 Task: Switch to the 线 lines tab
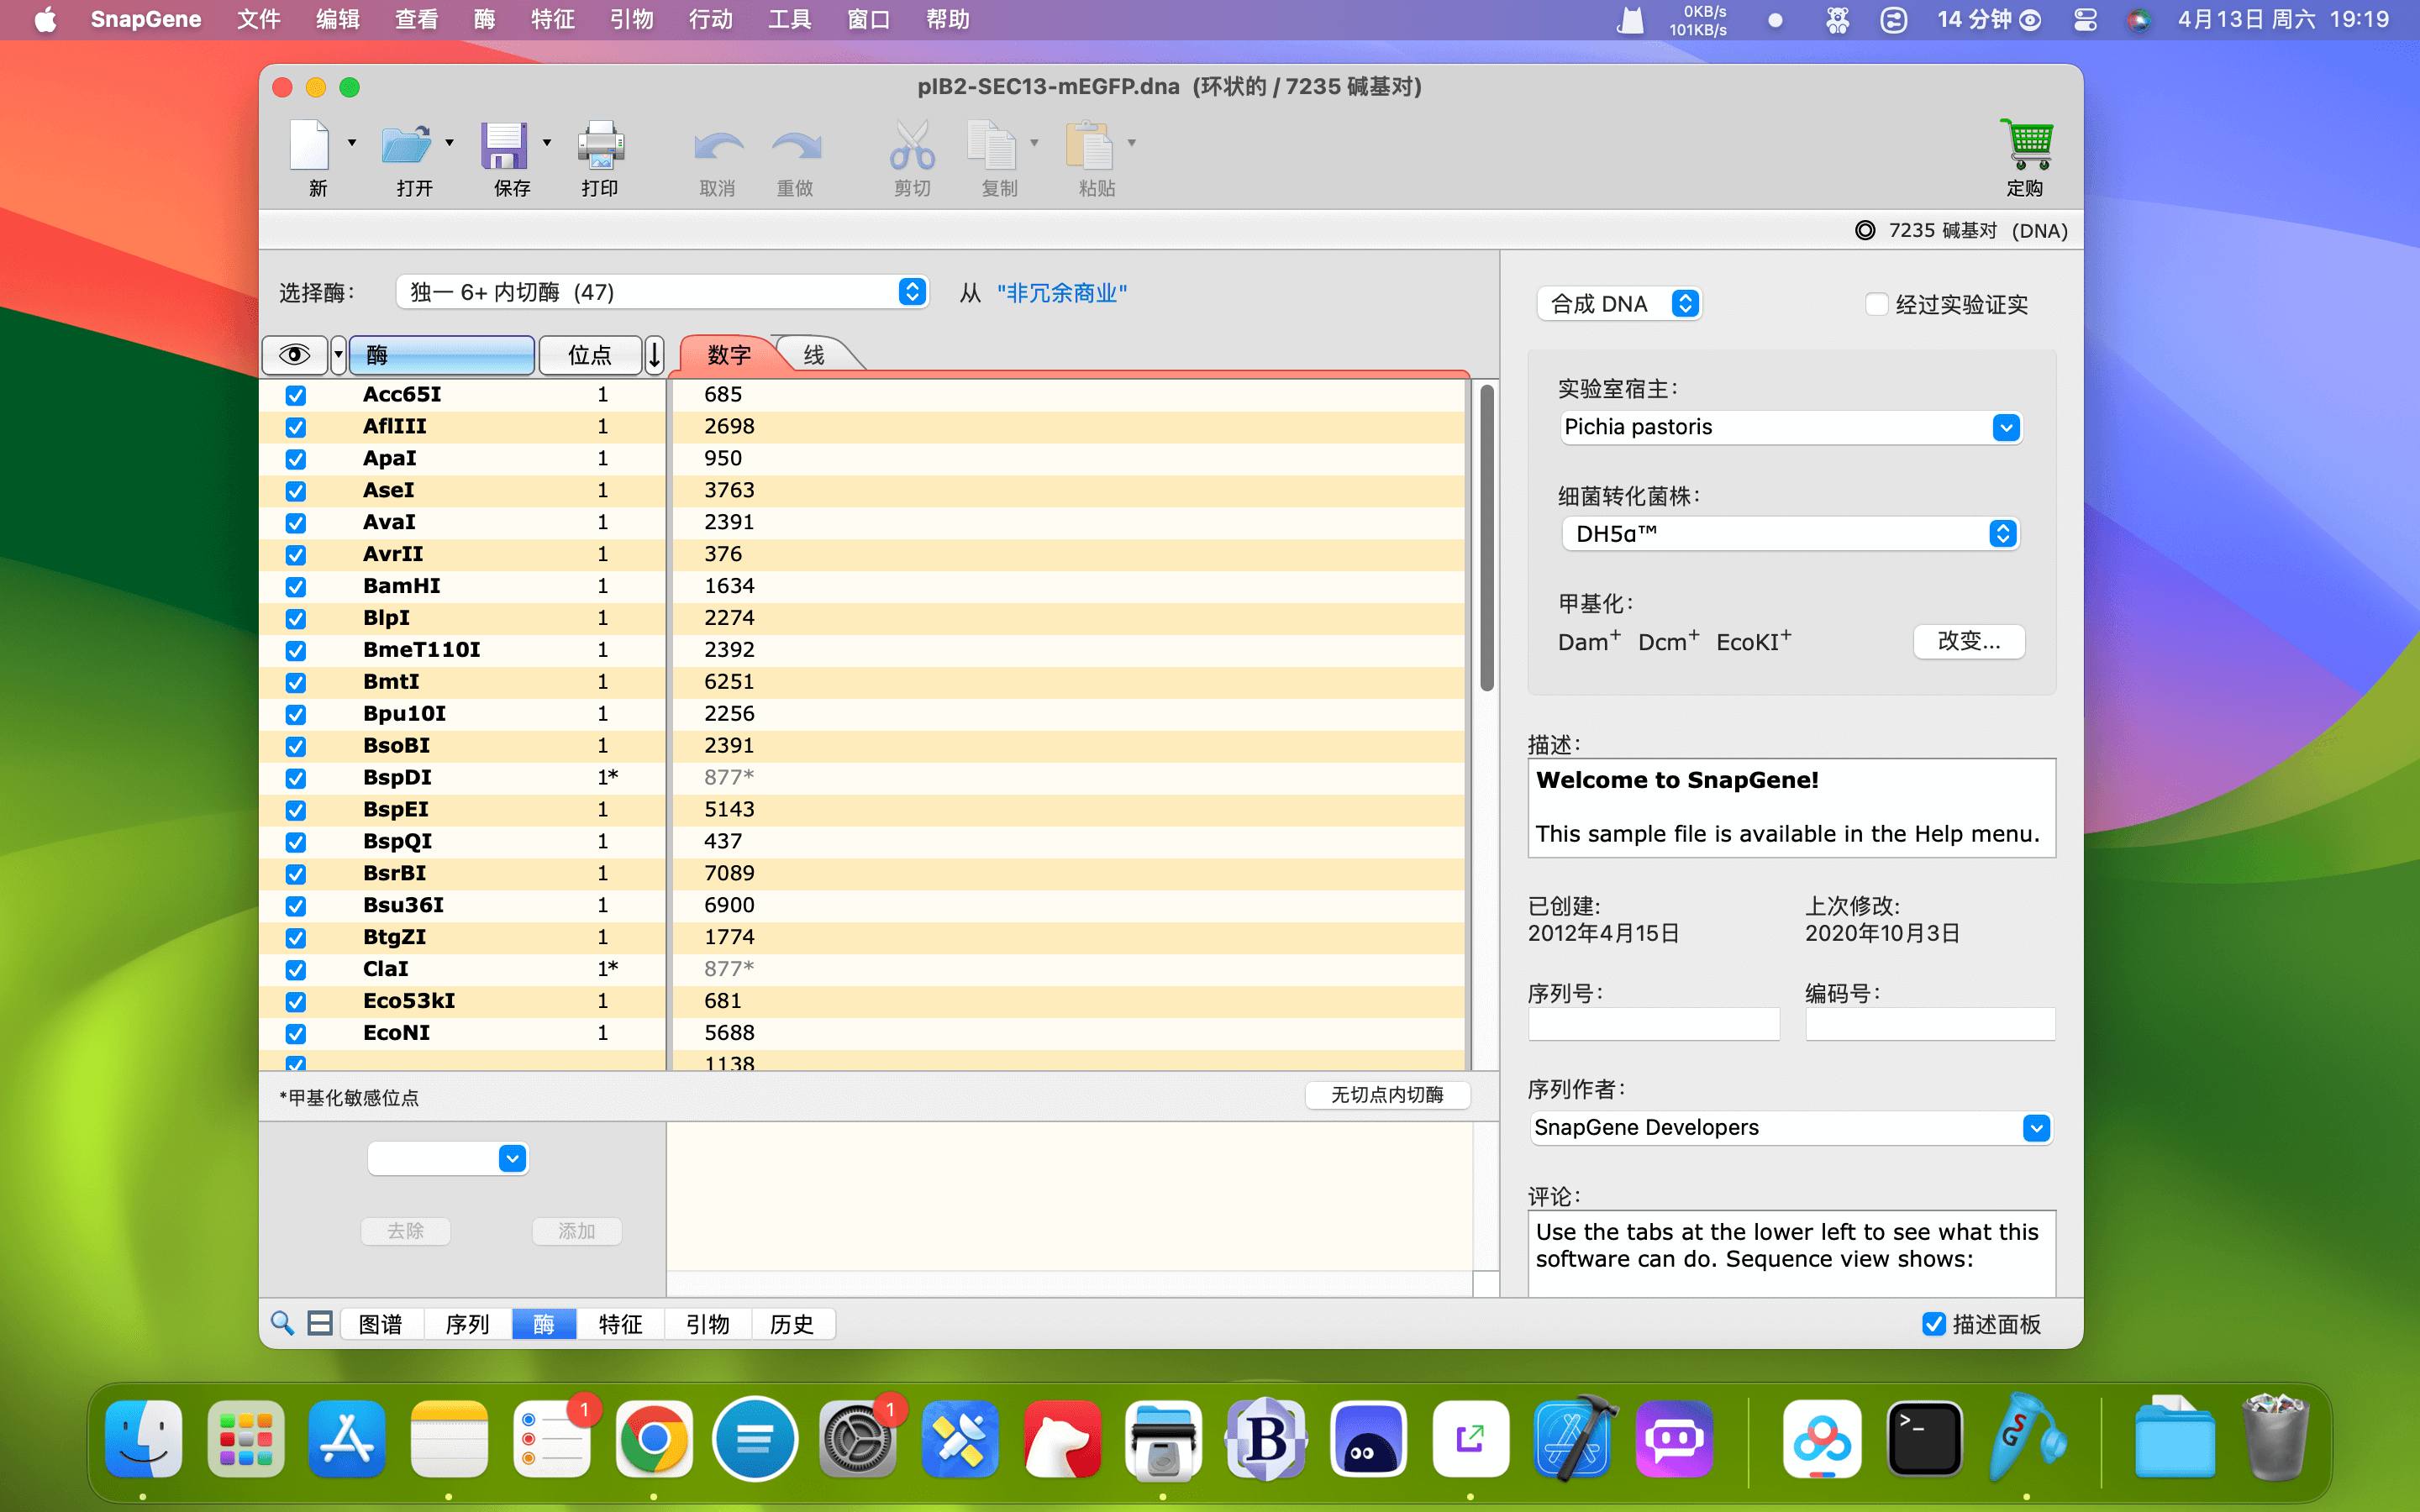(815, 355)
